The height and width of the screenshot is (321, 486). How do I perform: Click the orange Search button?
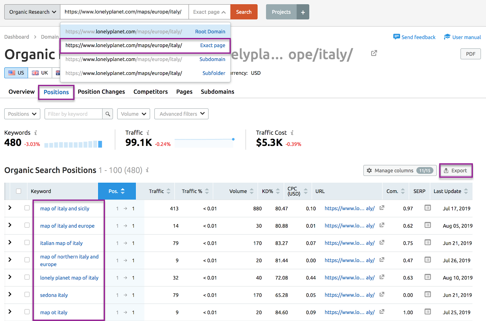[244, 12]
